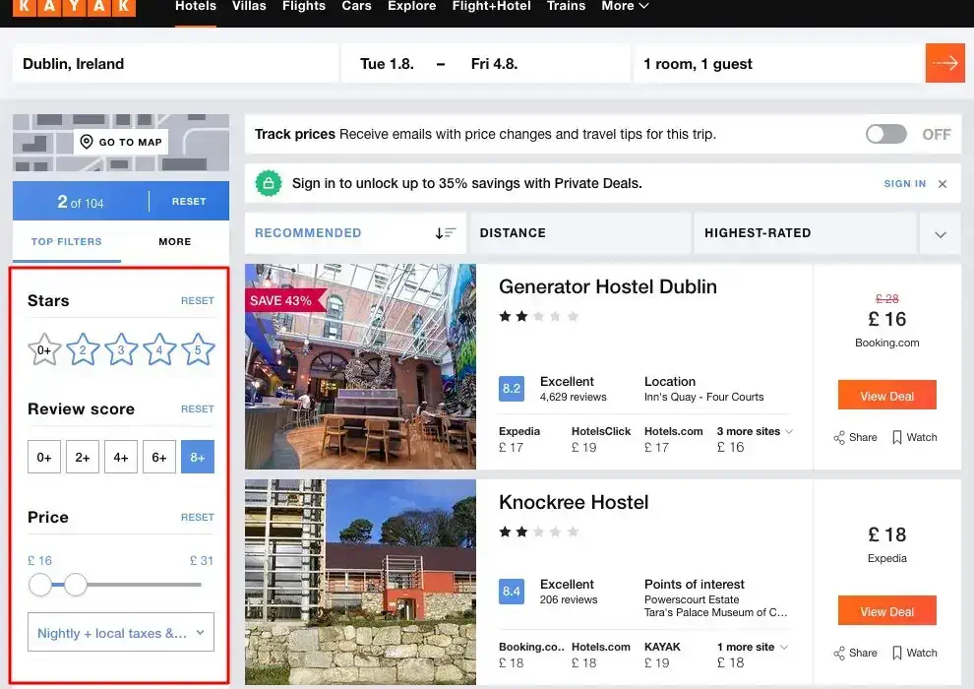Open the Nightly + local taxes price dropdown
The image size is (974, 689).
point(121,633)
